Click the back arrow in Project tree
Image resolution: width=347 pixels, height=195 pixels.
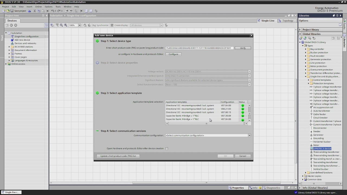pyautogui.click(x=11, y=25)
